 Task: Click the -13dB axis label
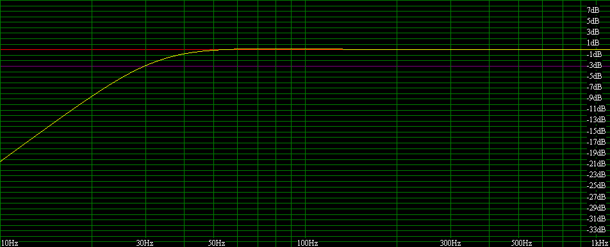[x=596, y=119]
